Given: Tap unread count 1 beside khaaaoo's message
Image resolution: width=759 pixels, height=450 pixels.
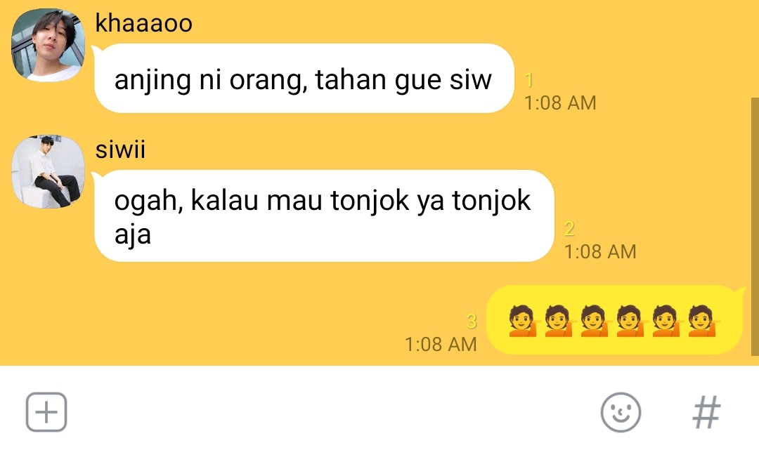Looking at the screenshot, I should pyautogui.click(x=529, y=80).
